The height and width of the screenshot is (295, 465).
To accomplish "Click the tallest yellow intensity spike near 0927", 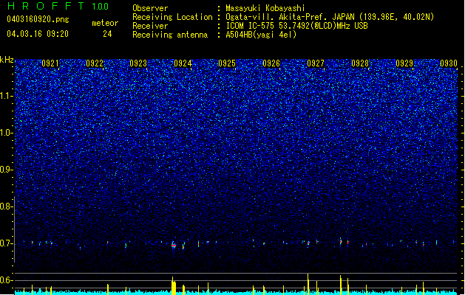I will point(308,284).
